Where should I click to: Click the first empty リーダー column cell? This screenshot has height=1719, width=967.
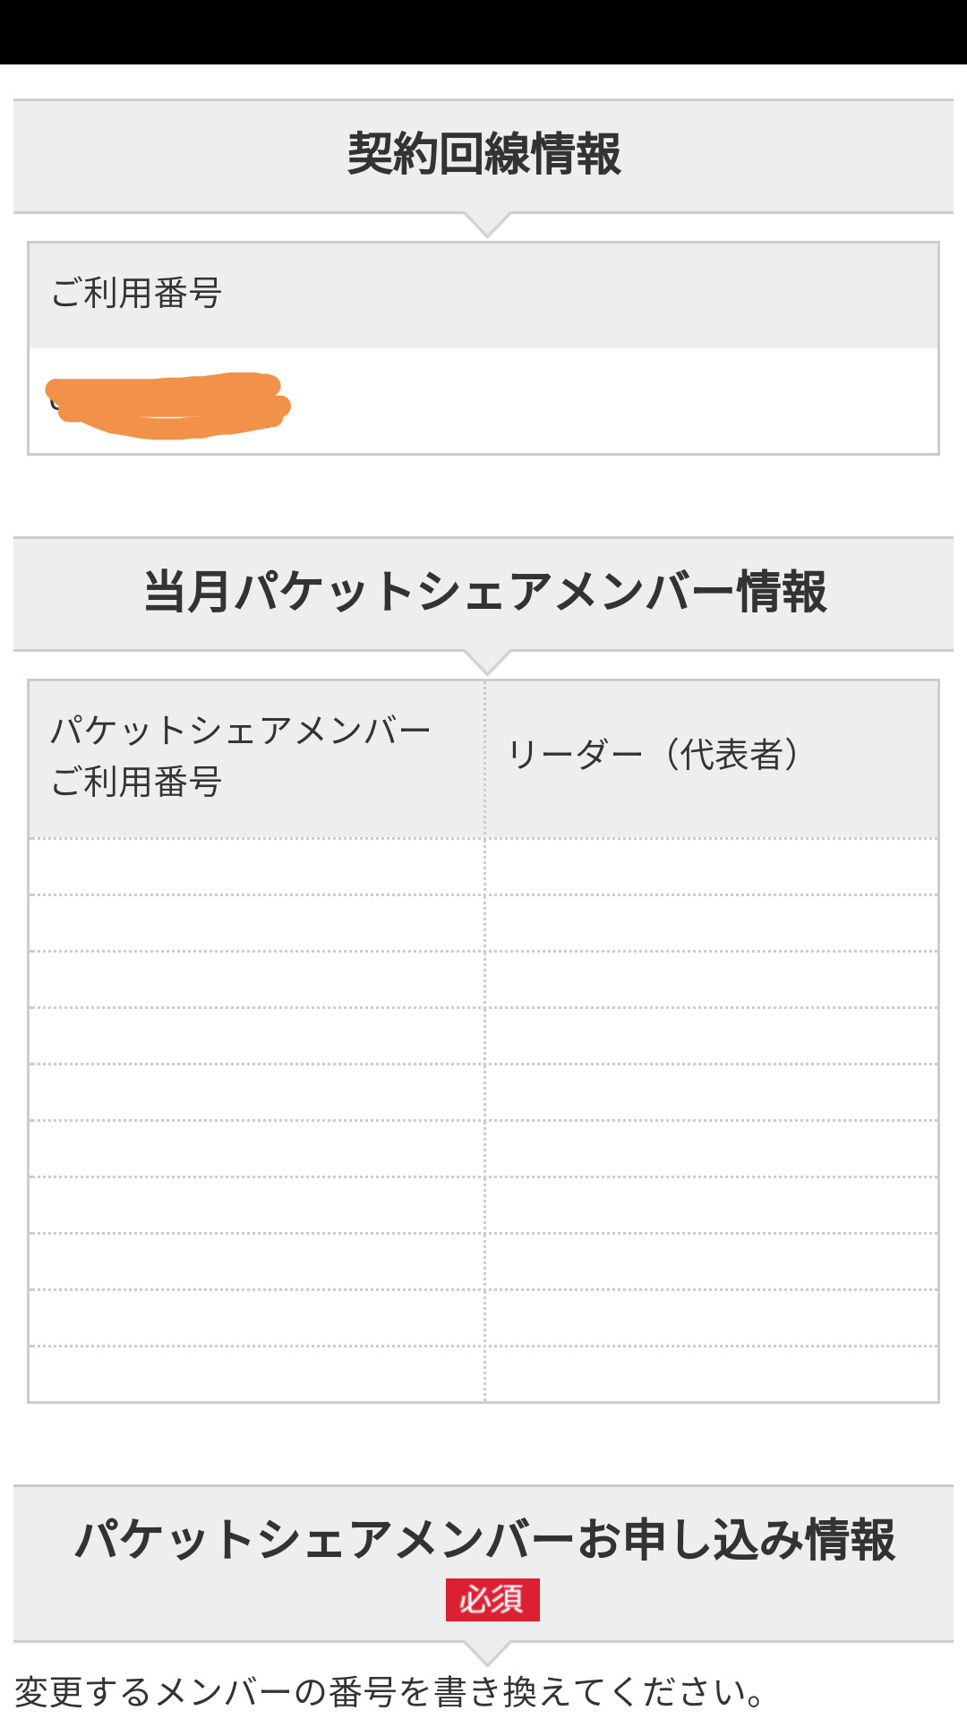[x=711, y=867]
